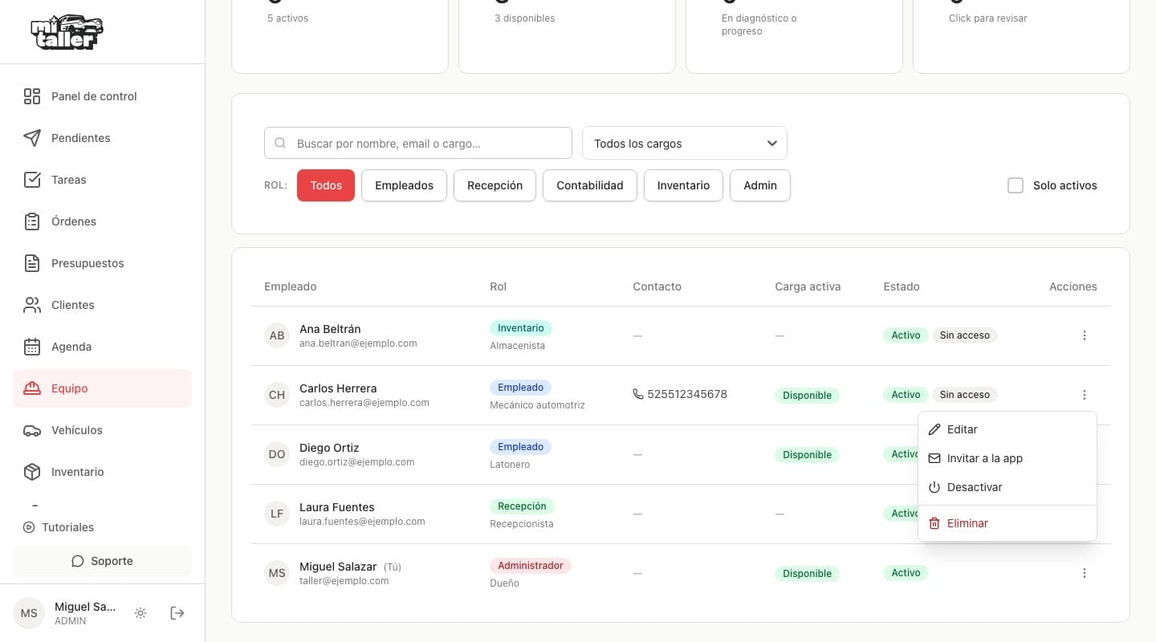Click the Vehículos car icon

click(32, 430)
